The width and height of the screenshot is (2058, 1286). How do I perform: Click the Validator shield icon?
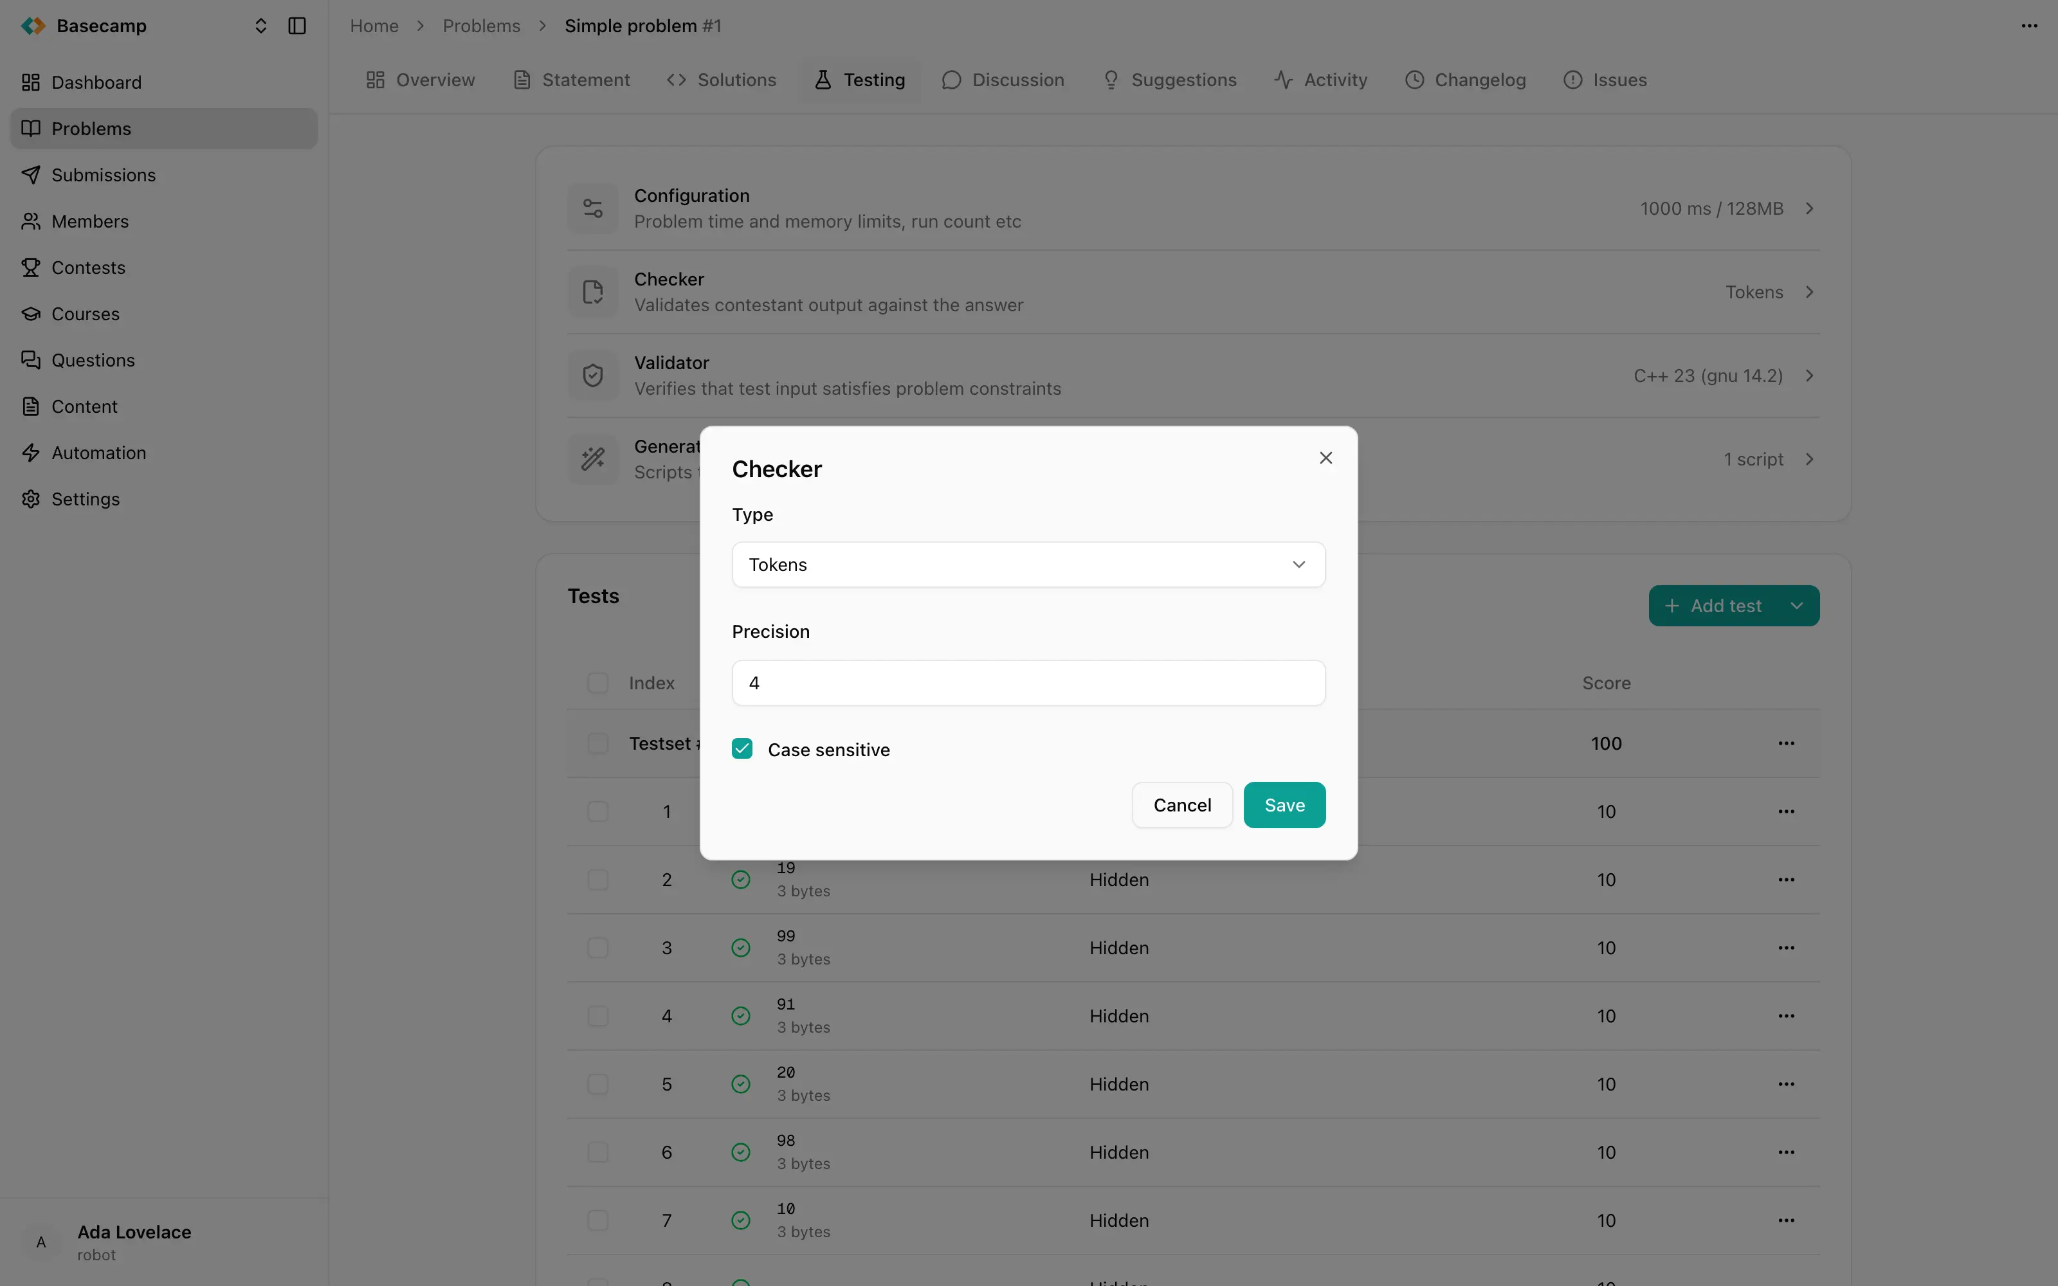593,375
